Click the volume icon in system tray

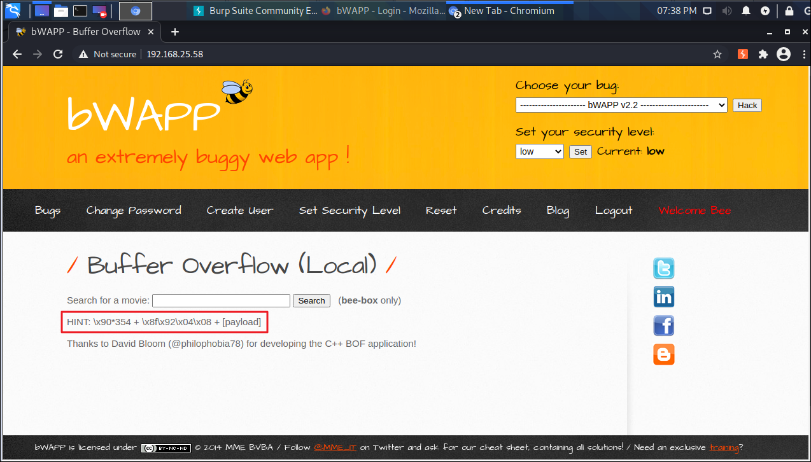(728, 11)
